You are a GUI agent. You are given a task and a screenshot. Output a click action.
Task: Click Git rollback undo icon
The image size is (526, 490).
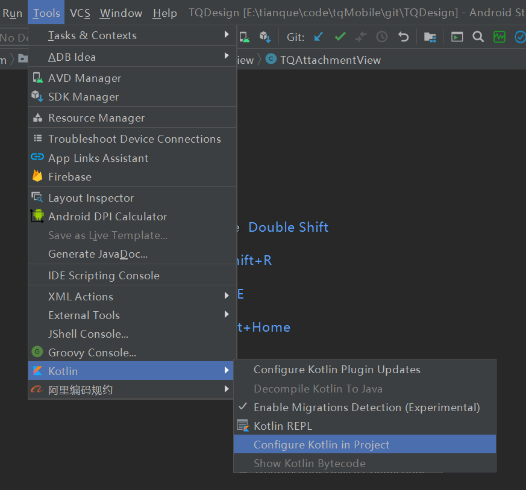pos(403,37)
